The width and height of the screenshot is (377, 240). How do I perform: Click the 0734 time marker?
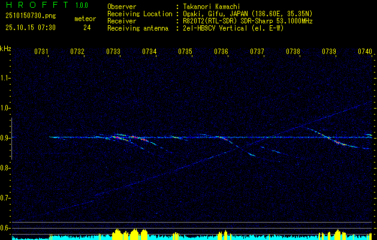pos(149,52)
